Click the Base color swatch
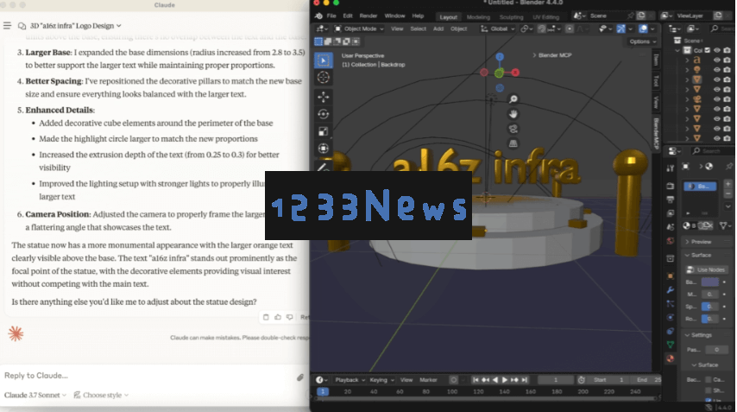This screenshot has width=737, height=412. pyautogui.click(x=709, y=282)
